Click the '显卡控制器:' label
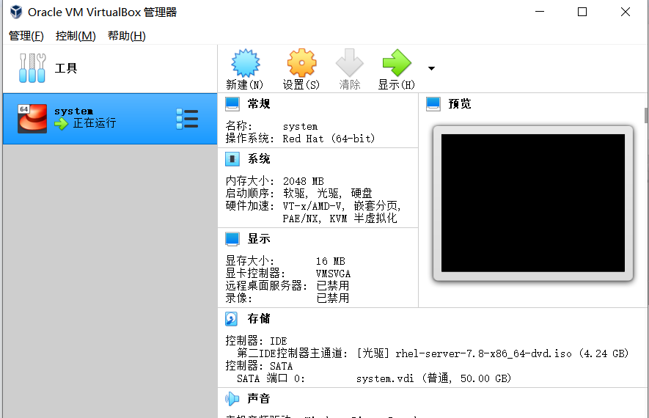Image resolution: width=649 pixels, height=418 pixels. (x=255, y=274)
